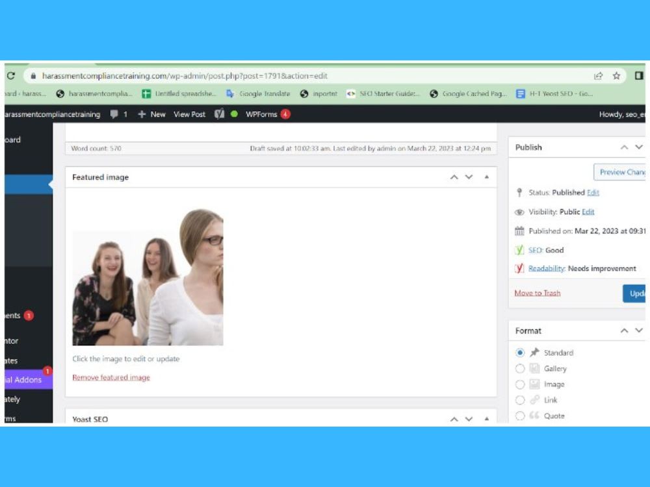
Task: Edit the post Status link
Action: pyautogui.click(x=593, y=193)
